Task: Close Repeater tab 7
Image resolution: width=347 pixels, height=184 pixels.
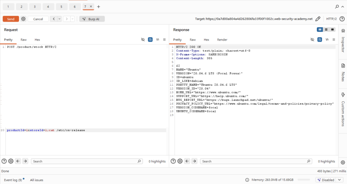Action: click(91, 7)
